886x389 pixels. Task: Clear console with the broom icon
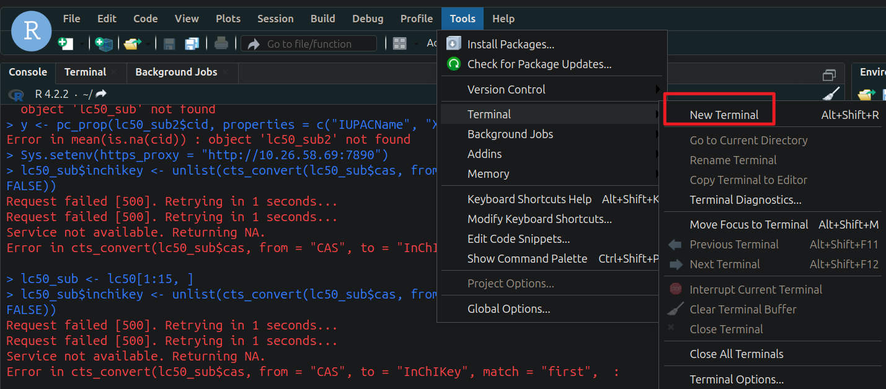[831, 94]
